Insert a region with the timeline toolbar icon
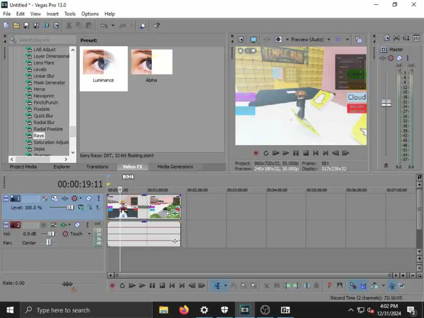The image size is (424, 318). coord(340,286)
